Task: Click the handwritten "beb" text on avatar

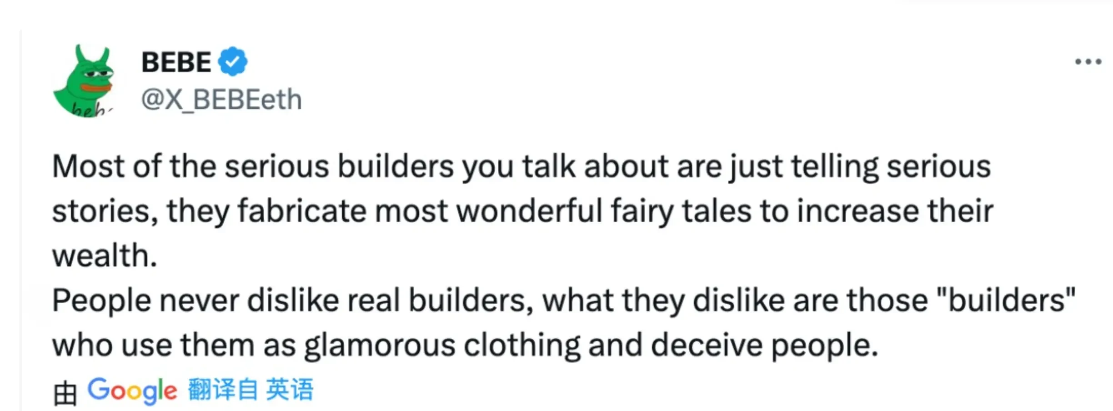Action: (x=89, y=110)
